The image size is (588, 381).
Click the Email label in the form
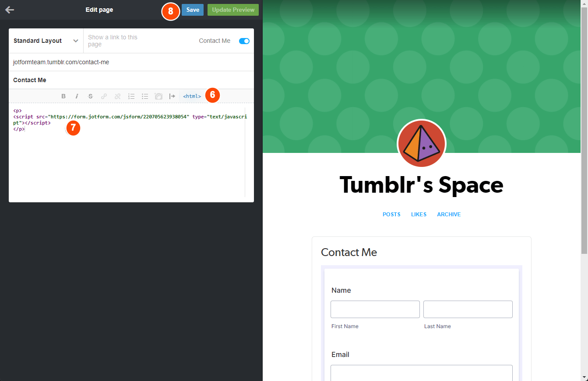(340, 354)
